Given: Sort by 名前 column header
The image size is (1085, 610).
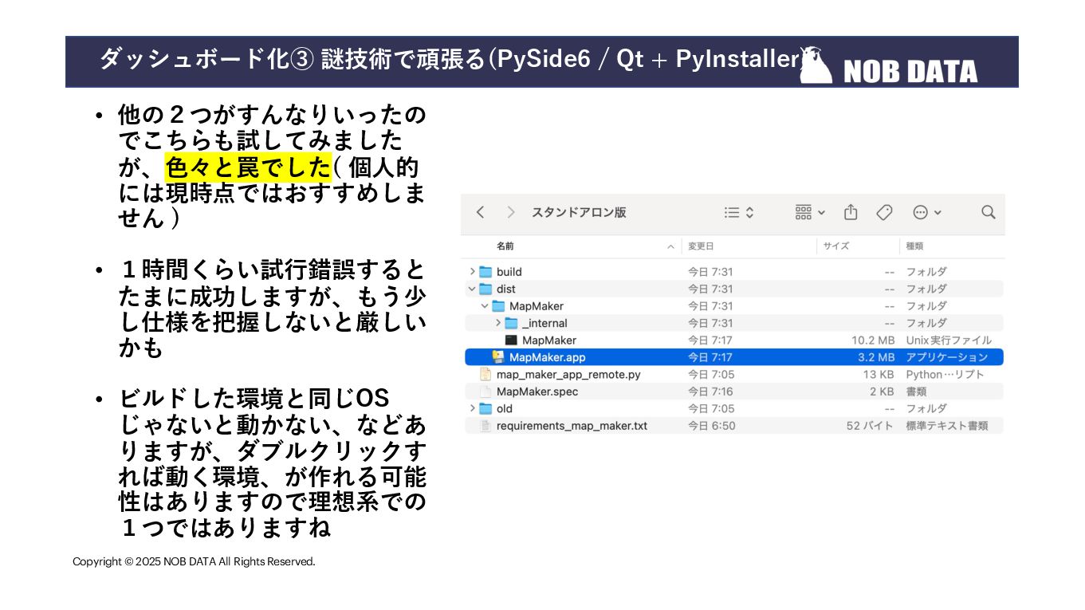Looking at the screenshot, I should point(505,246).
